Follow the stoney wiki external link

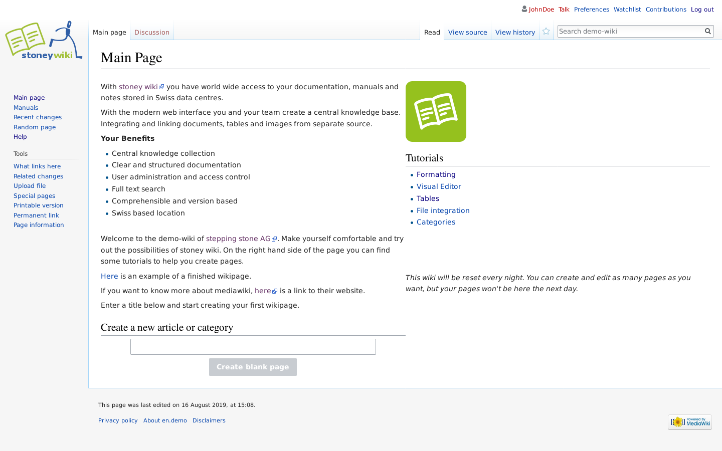click(x=141, y=87)
